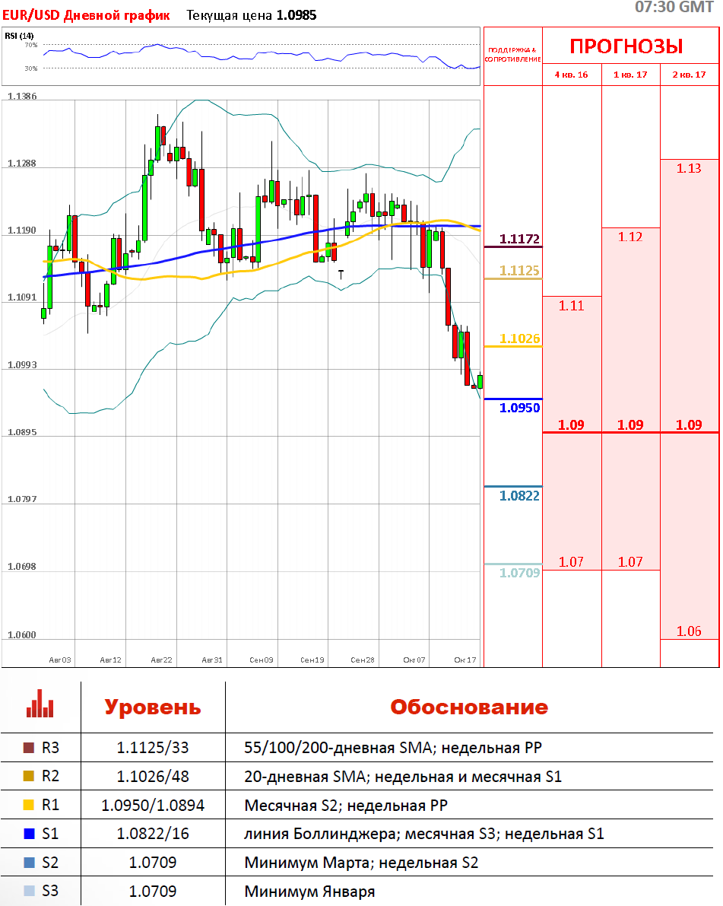Click the 1.09 value under '2 кв. 17'

click(x=689, y=424)
